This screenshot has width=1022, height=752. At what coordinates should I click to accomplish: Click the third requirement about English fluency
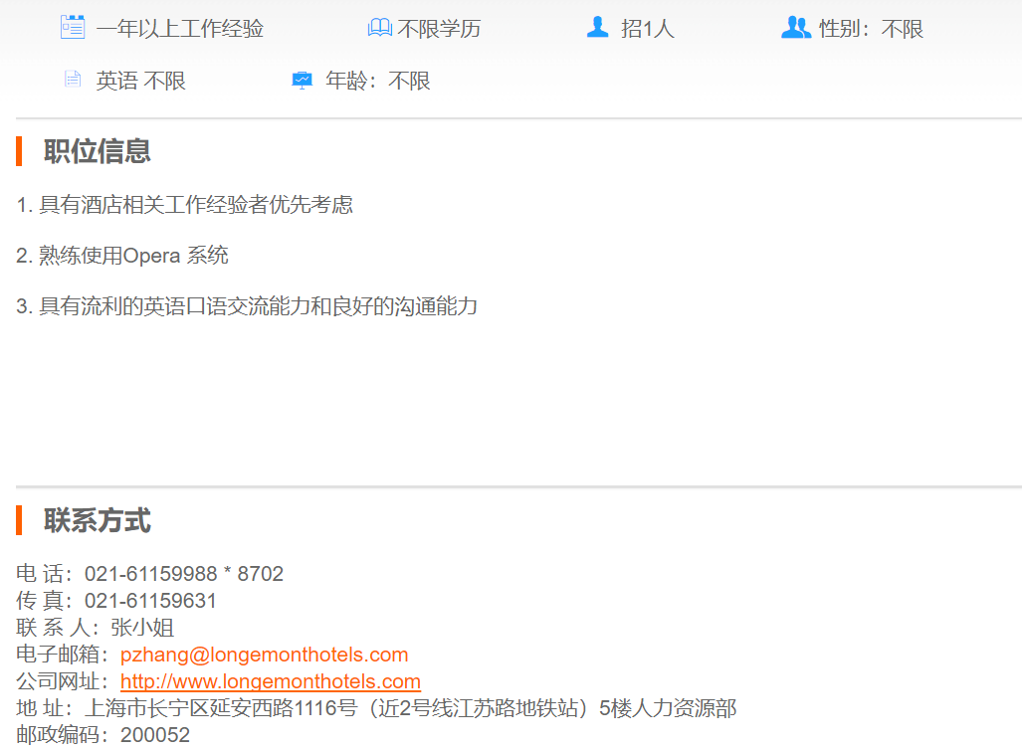click(247, 306)
